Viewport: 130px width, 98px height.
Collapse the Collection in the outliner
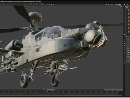coord(125,8)
